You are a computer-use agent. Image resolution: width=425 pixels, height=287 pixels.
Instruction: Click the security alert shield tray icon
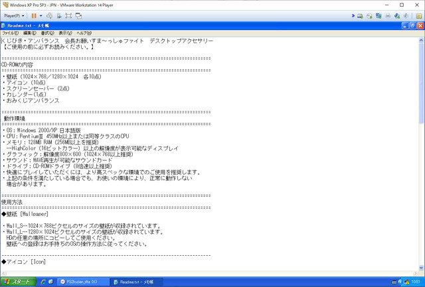[406, 282]
